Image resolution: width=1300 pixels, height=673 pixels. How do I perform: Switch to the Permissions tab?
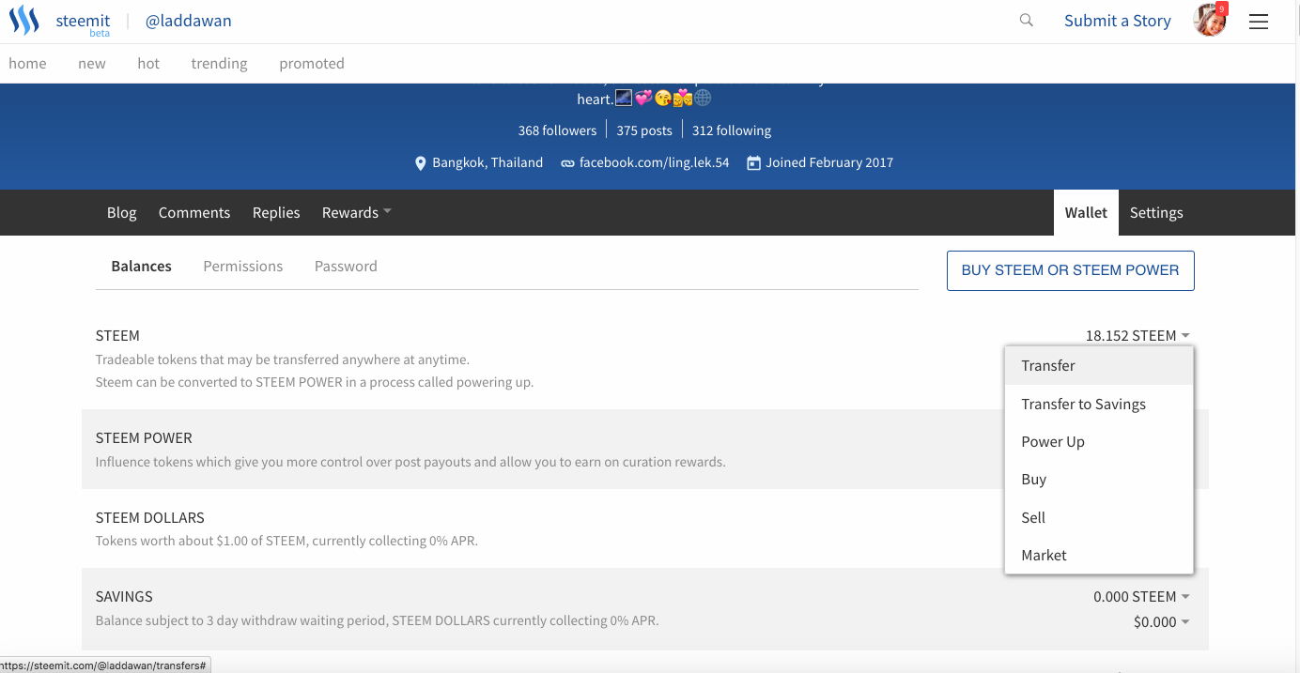coord(242,266)
